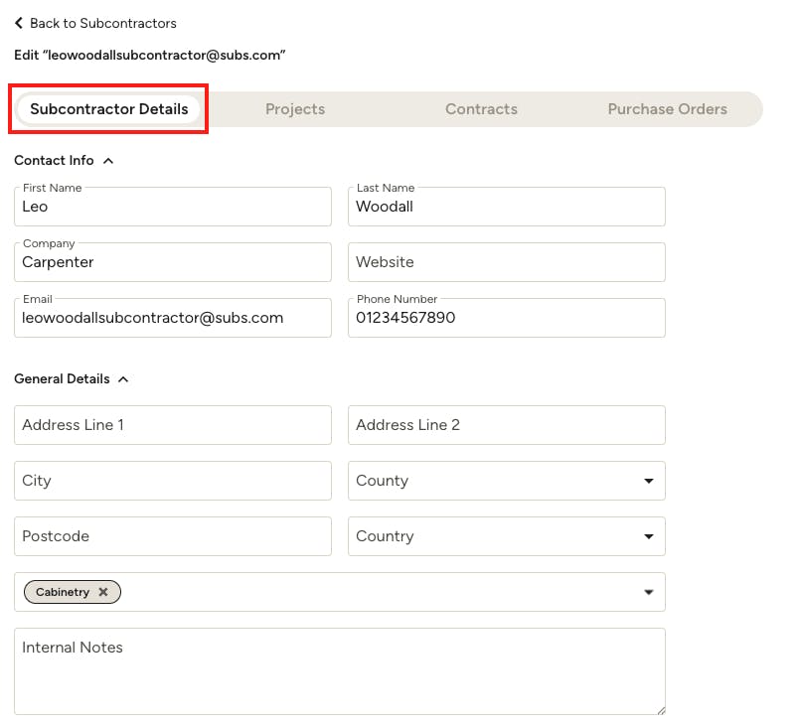Expand the trades tag dropdown arrow
This screenshot has width=799, height=727.
click(x=648, y=592)
